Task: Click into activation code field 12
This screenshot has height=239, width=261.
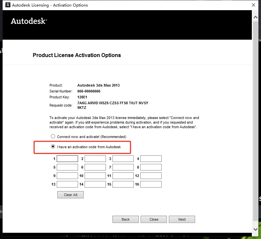Action: click(151, 176)
